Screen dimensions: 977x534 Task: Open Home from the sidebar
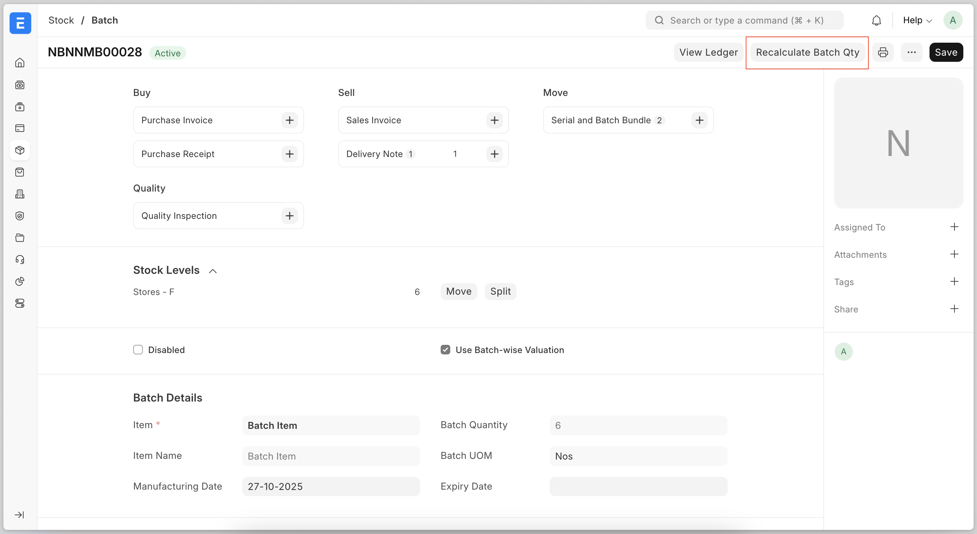[x=20, y=62]
